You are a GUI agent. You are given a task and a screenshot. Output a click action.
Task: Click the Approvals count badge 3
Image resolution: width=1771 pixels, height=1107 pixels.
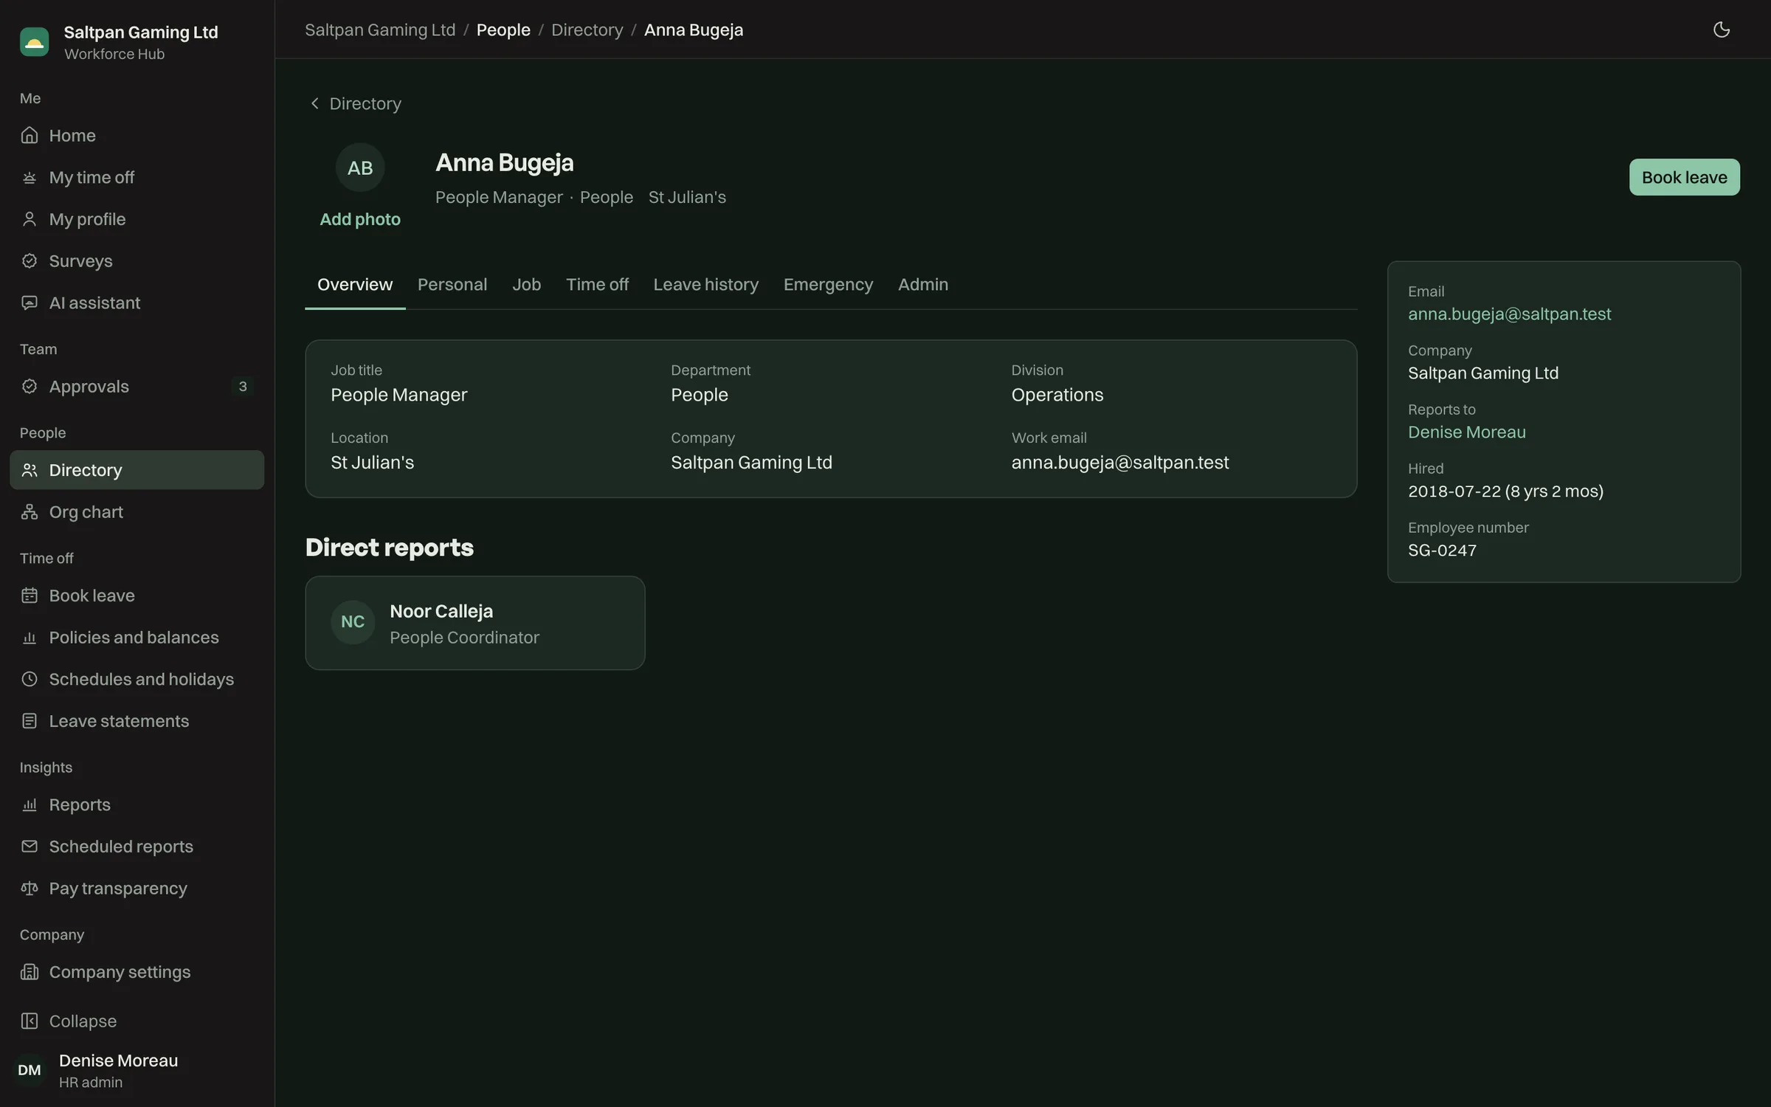(242, 386)
